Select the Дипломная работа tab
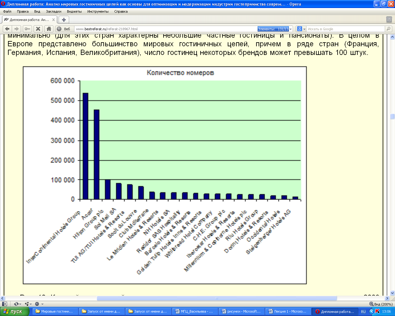This screenshot has width=395, height=316. point(29,20)
